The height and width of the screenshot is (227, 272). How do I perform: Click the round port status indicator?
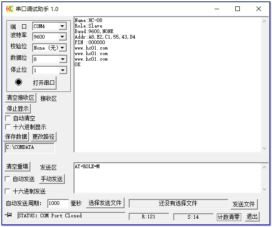[18, 82]
